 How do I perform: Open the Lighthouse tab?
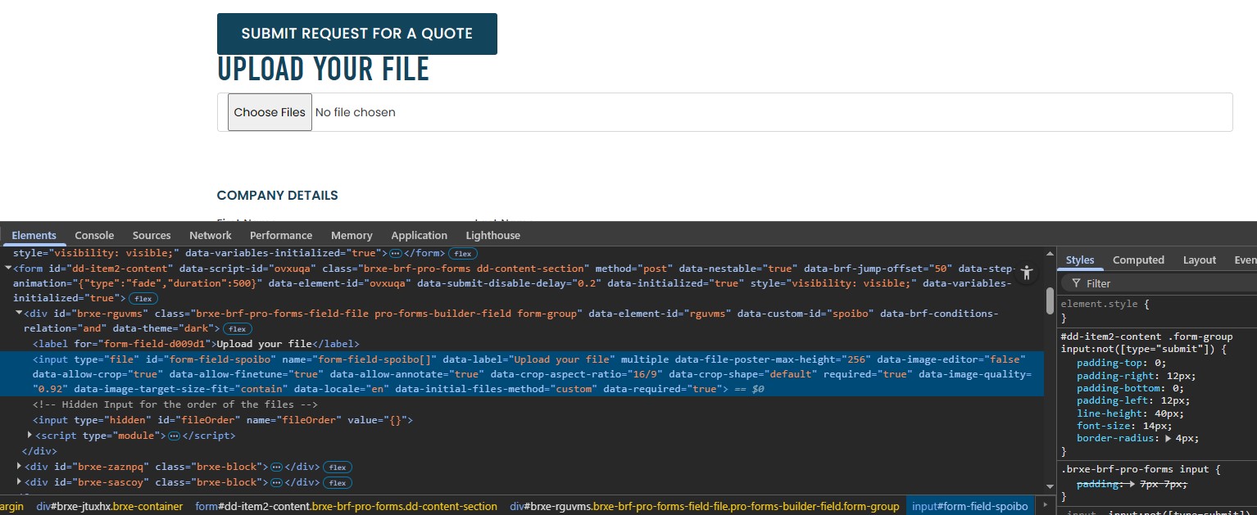[x=493, y=235]
